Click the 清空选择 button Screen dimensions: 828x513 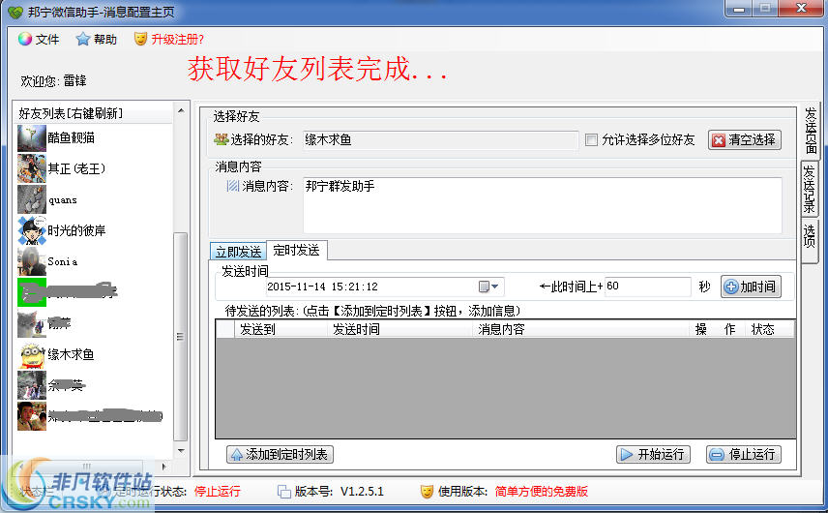[744, 140]
